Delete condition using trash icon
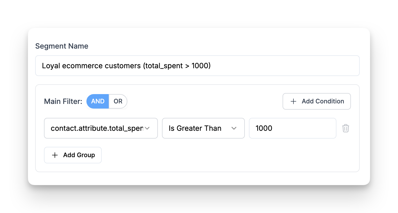Viewport: 398px width, 213px height. coord(345,128)
